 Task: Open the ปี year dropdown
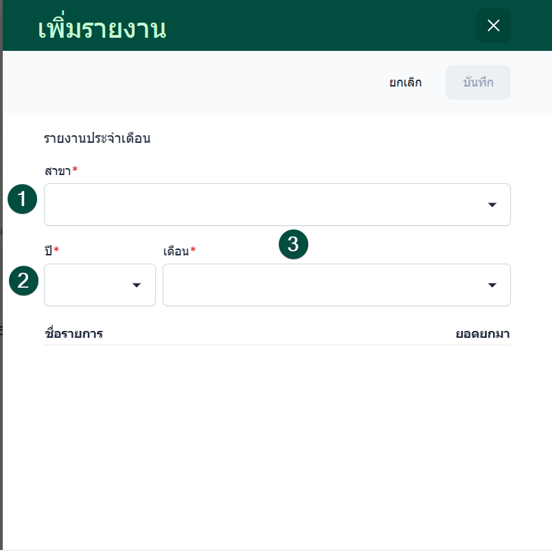click(100, 285)
